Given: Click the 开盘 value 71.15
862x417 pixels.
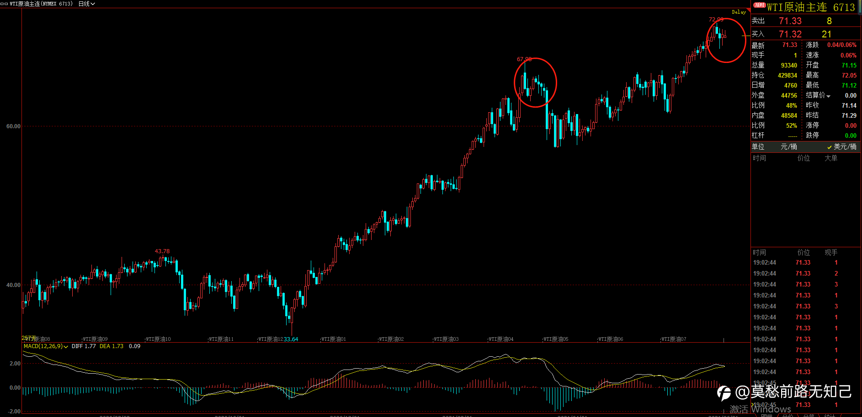Looking at the screenshot, I should click(849, 65).
